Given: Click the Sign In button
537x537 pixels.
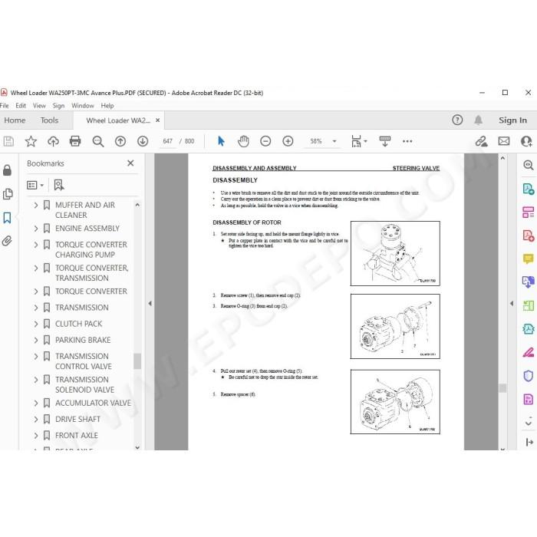Looking at the screenshot, I should pyautogui.click(x=512, y=120).
